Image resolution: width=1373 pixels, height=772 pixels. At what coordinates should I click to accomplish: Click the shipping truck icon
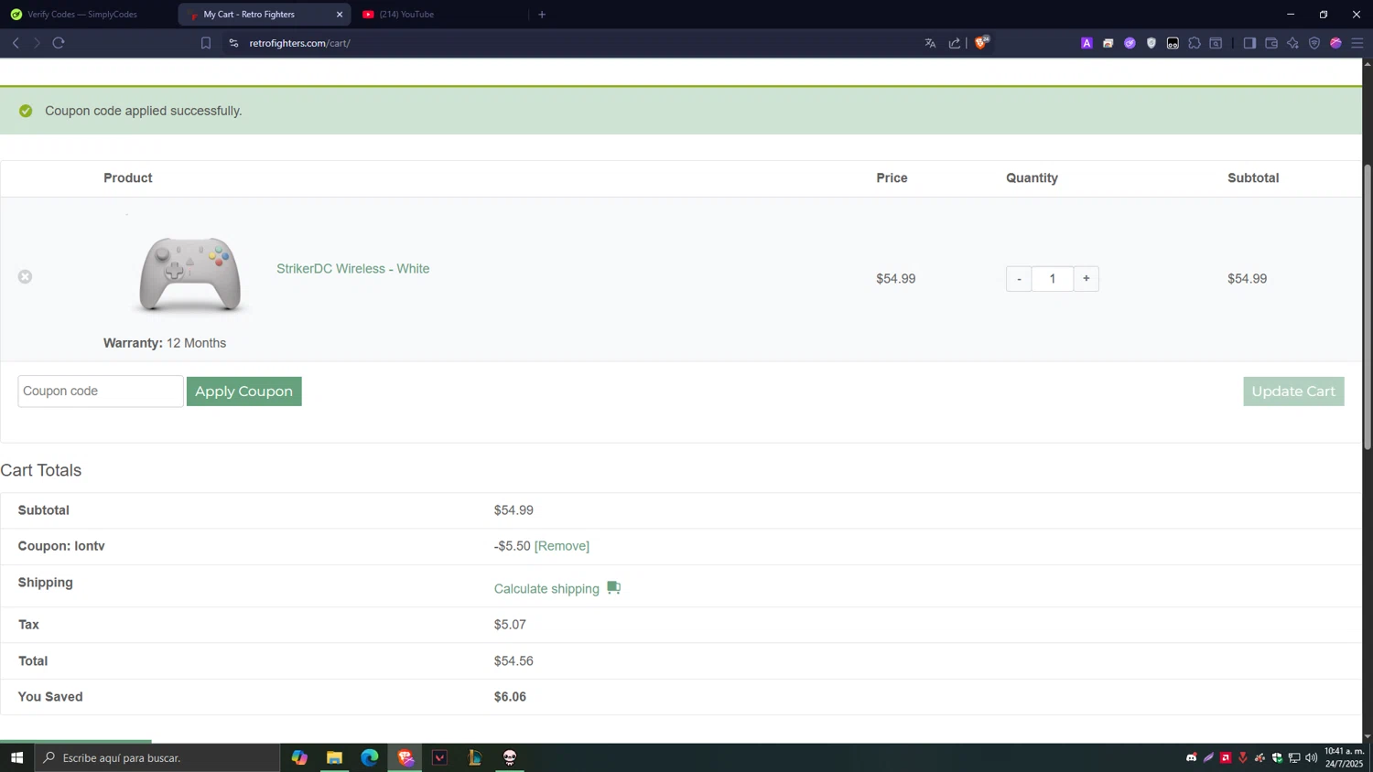point(613,588)
